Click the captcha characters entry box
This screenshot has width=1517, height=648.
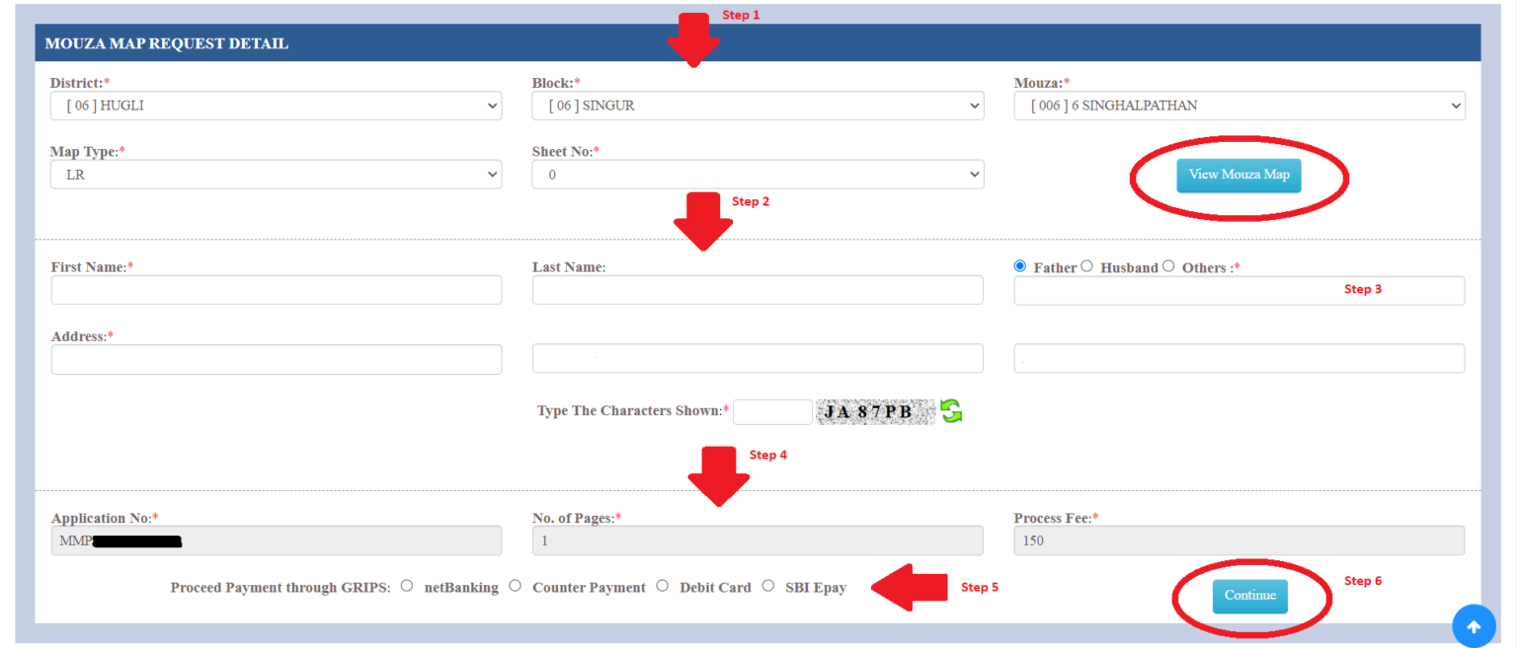(x=772, y=411)
